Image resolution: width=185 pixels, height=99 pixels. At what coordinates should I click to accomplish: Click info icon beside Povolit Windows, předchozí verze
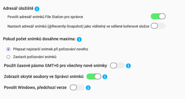pos(88,88)
